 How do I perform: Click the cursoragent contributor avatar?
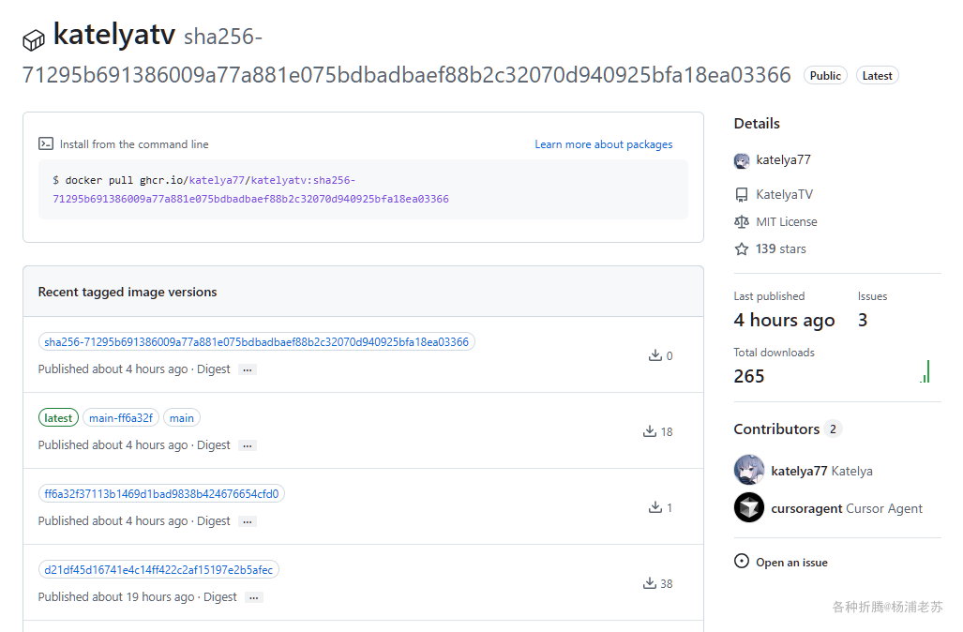pyautogui.click(x=749, y=508)
